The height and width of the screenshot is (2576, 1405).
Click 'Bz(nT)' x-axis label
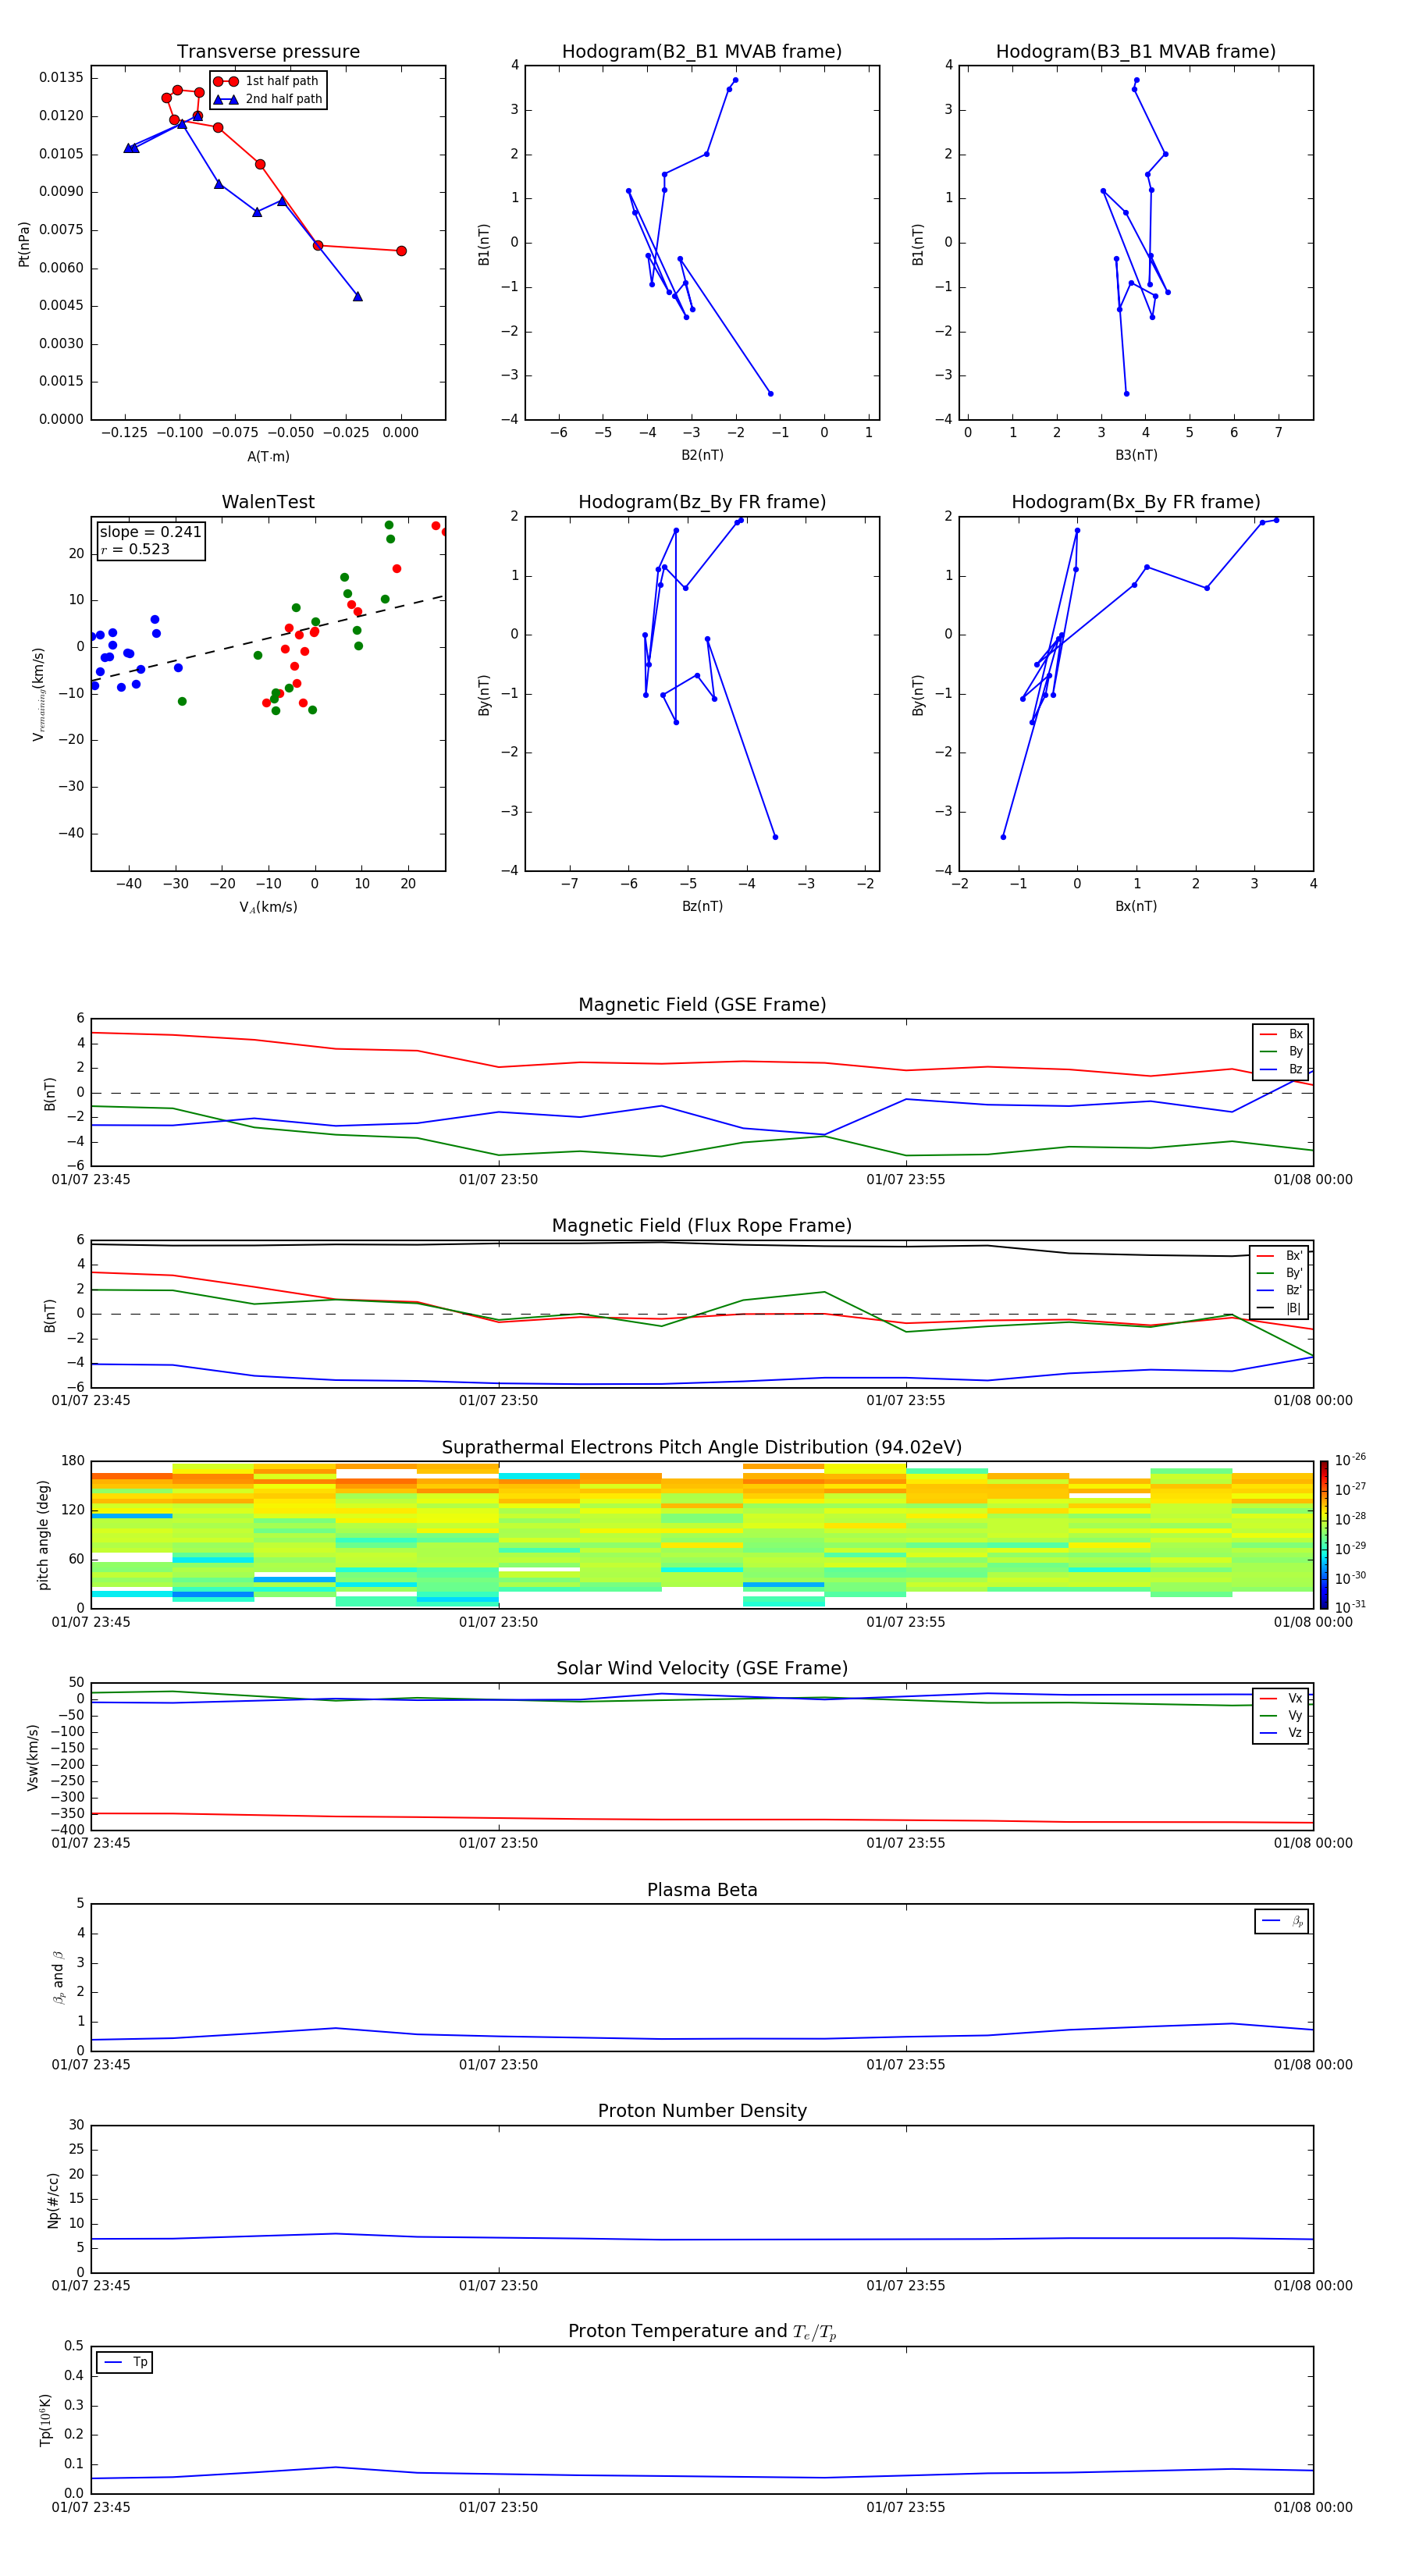pos(702,906)
